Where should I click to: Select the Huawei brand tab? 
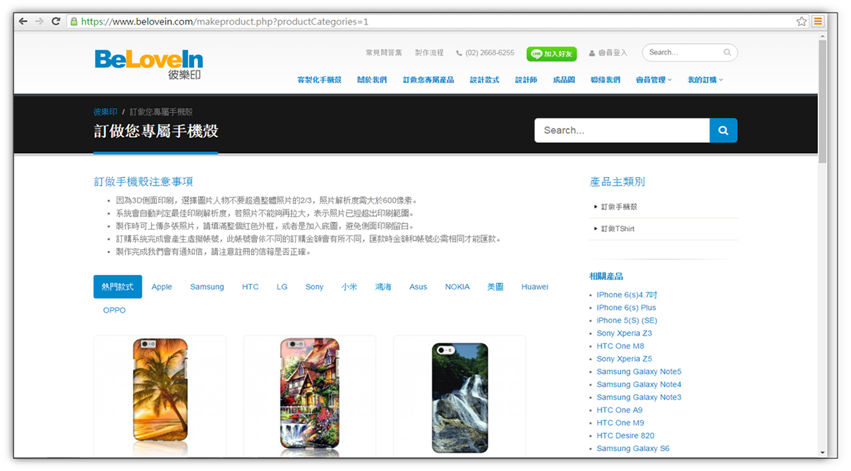pos(535,287)
